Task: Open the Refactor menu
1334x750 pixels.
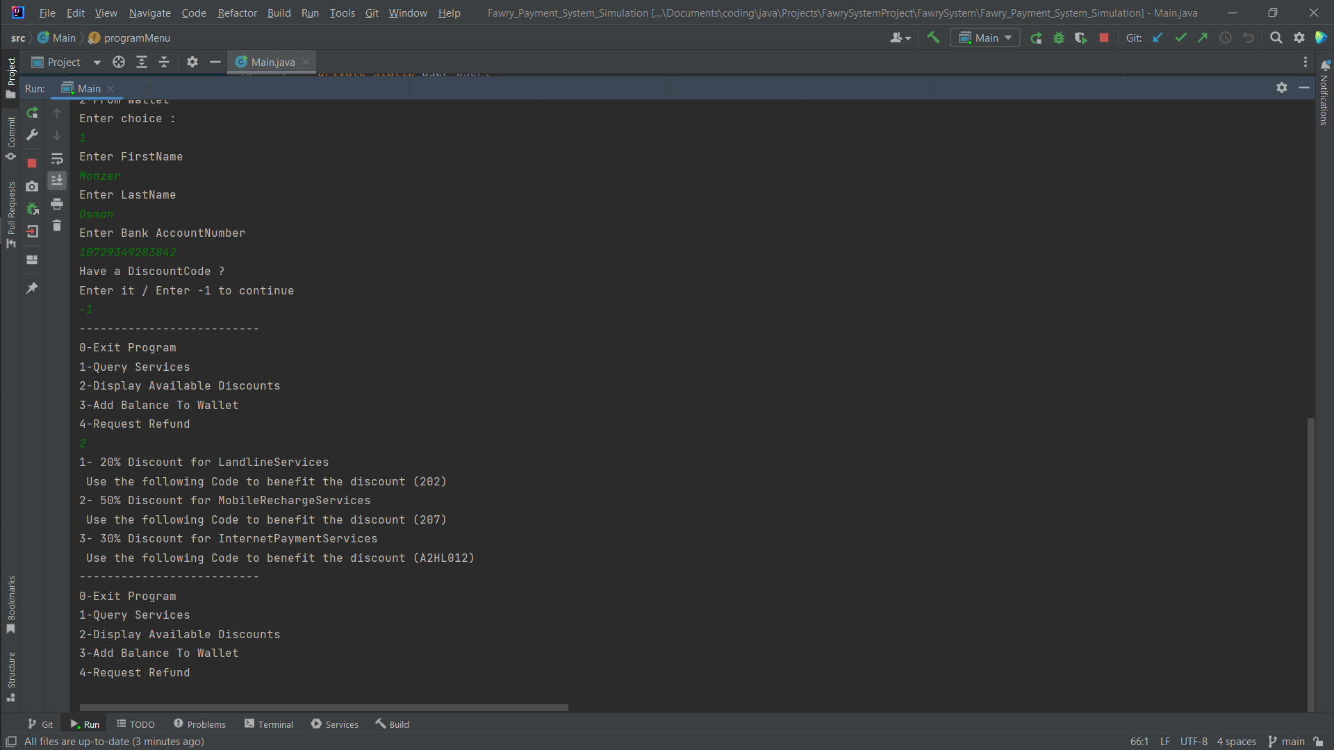Action: click(x=237, y=12)
